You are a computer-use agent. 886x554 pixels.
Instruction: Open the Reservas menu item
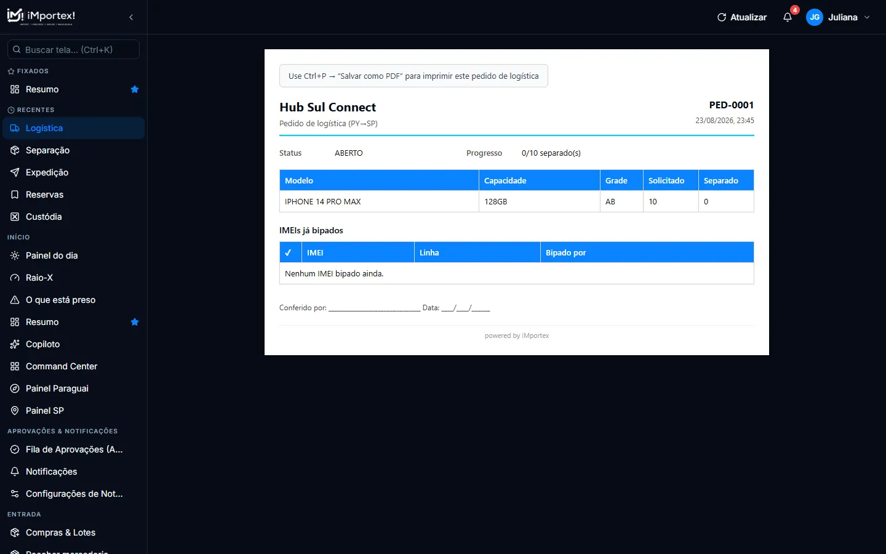coord(73,195)
